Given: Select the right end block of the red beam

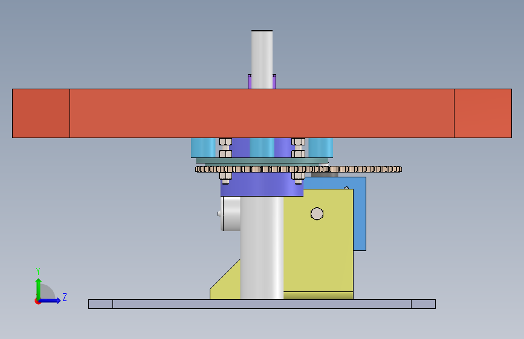Looking at the screenshot, I should [483, 113].
